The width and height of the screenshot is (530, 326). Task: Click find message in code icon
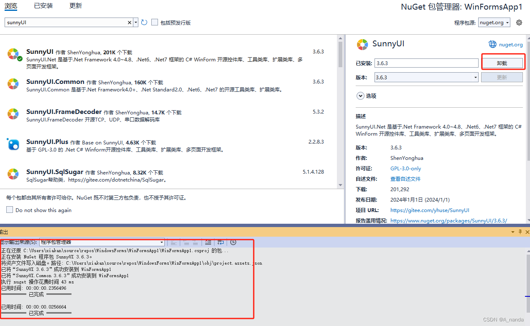click(173, 242)
